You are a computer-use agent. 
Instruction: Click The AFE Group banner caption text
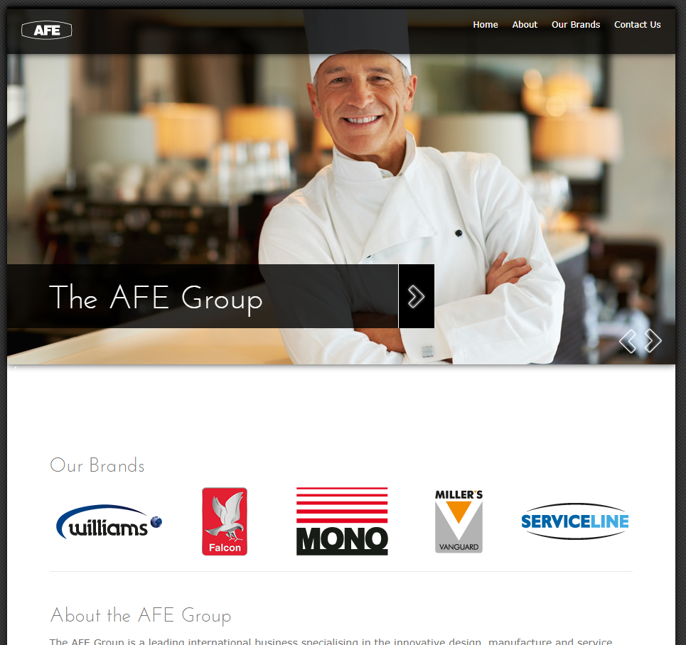(x=156, y=298)
